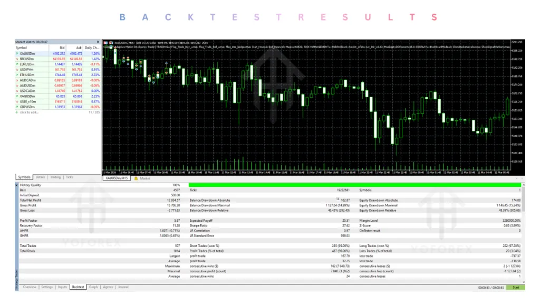
Task: Click the green plus add-symbol icon
Action: pos(16,112)
